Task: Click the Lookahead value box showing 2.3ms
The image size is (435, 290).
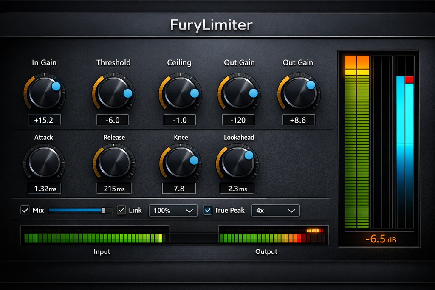Action: click(237, 188)
